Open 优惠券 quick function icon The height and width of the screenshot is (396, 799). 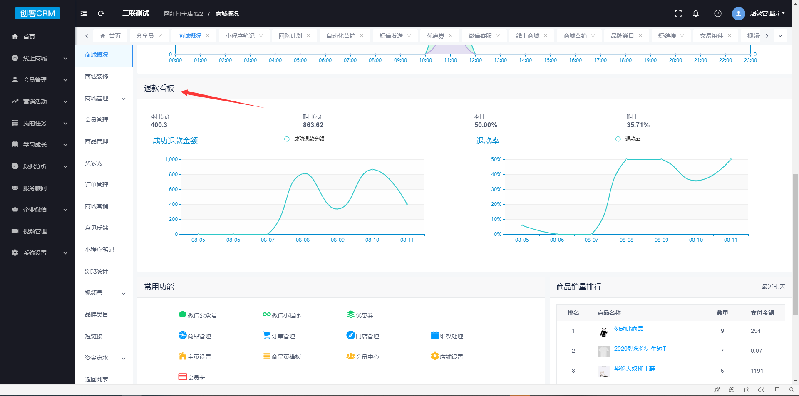pyautogui.click(x=350, y=314)
